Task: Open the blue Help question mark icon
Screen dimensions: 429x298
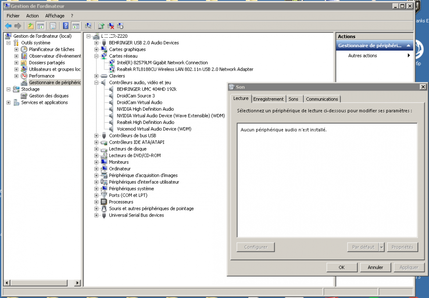Action: 66,26
